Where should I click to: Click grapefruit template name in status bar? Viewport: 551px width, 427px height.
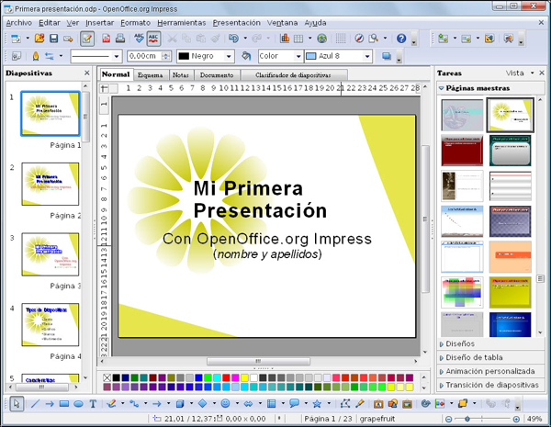377,419
